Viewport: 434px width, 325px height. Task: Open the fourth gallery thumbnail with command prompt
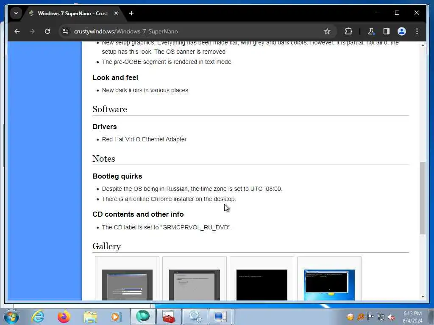pyautogui.click(x=329, y=285)
